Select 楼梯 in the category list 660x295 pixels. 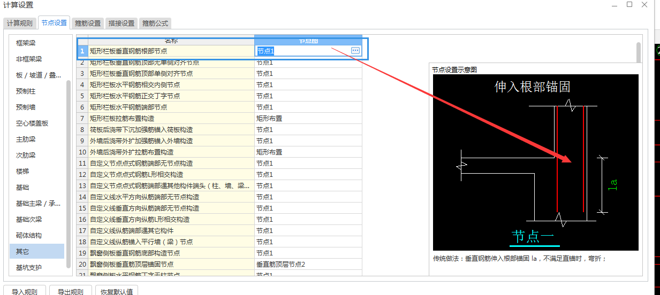click(22, 171)
